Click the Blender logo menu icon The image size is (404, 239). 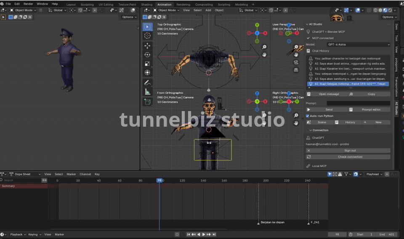click(x=2, y=4)
